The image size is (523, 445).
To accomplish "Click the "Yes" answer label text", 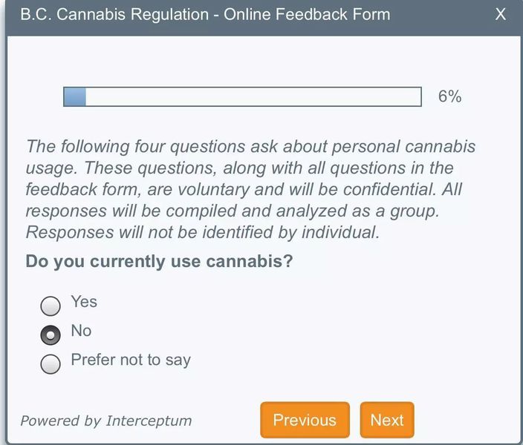I will (84, 302).
